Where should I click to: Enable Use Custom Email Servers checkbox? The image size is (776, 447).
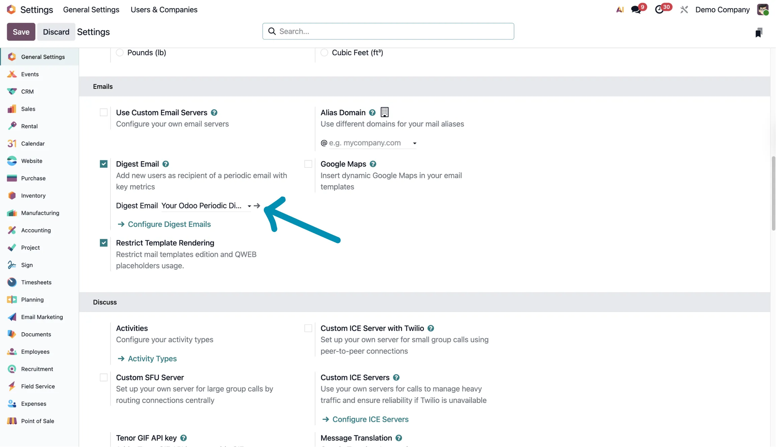pyautogui.click(x=104, y=112)
